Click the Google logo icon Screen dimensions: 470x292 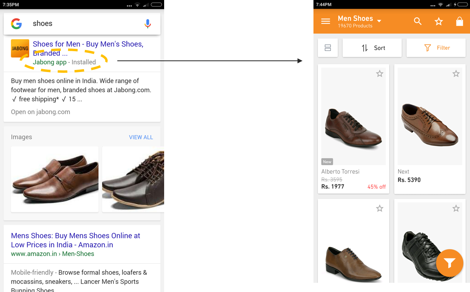[x=16, y=24]
